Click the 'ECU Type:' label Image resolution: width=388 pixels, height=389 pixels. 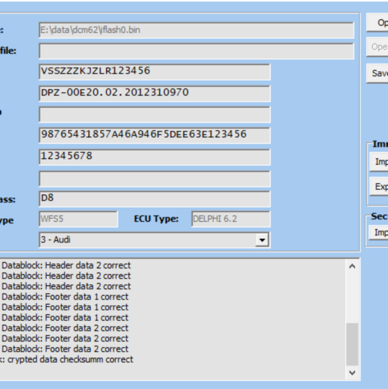(156, 219)
